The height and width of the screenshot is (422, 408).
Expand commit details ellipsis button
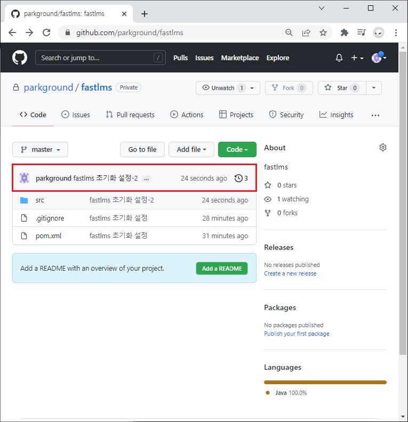pyautogui.click(x=146, y=178)
